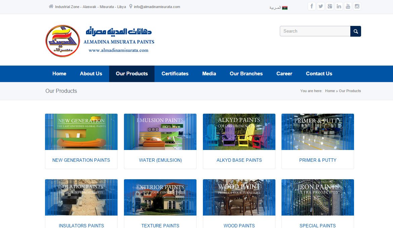Image resolution: width=393 pixels, height=228 pixels.
Task: Click the Home breadcrumb link
Action: 330,91
